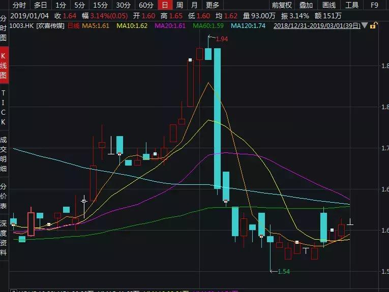Image resolution: width=389 pixels, height=292 pixels.
Task: Click the 量 93.00万 volume value
Action: coord(259,16)
